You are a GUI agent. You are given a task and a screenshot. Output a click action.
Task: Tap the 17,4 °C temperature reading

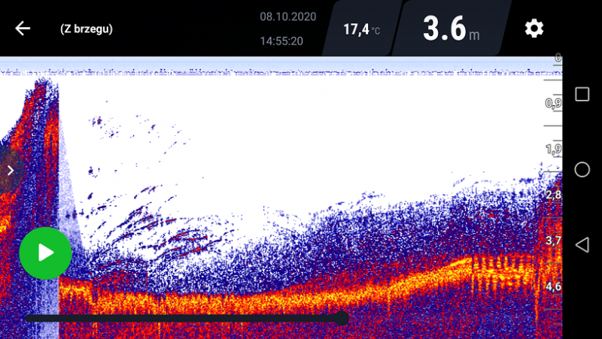click(x=361, y=29)
